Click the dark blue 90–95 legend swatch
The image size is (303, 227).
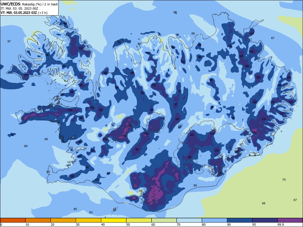tap(240, 220)
